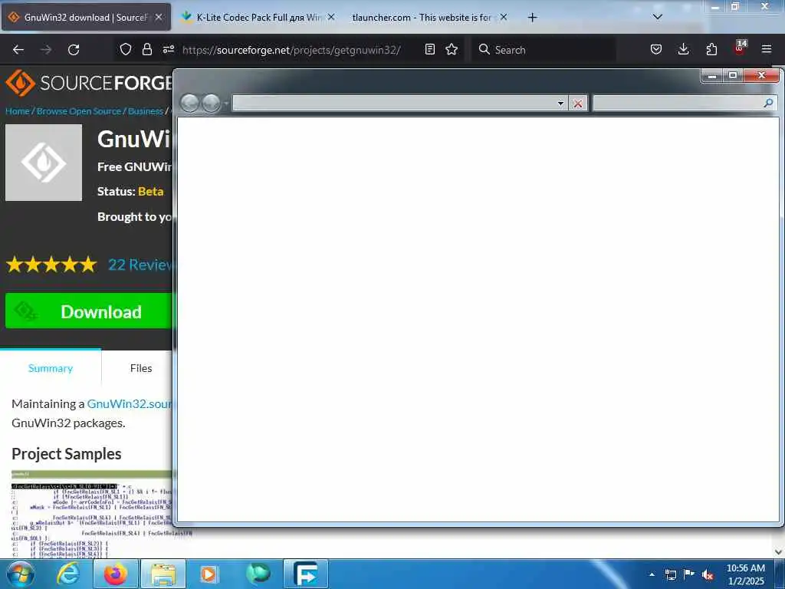Open the project sample code screenshot
Viewport: 785px width, 589px height.
[x=92, y=514]
